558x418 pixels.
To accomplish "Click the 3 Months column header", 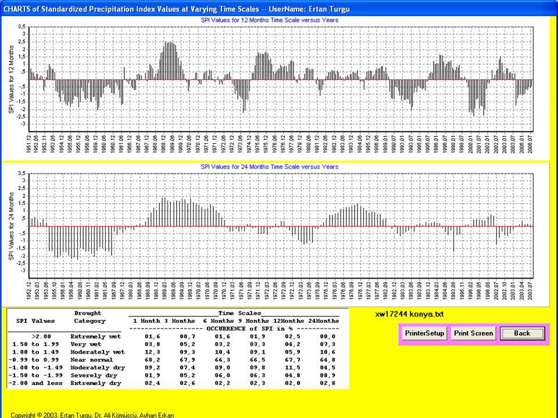I will (181, 321).
